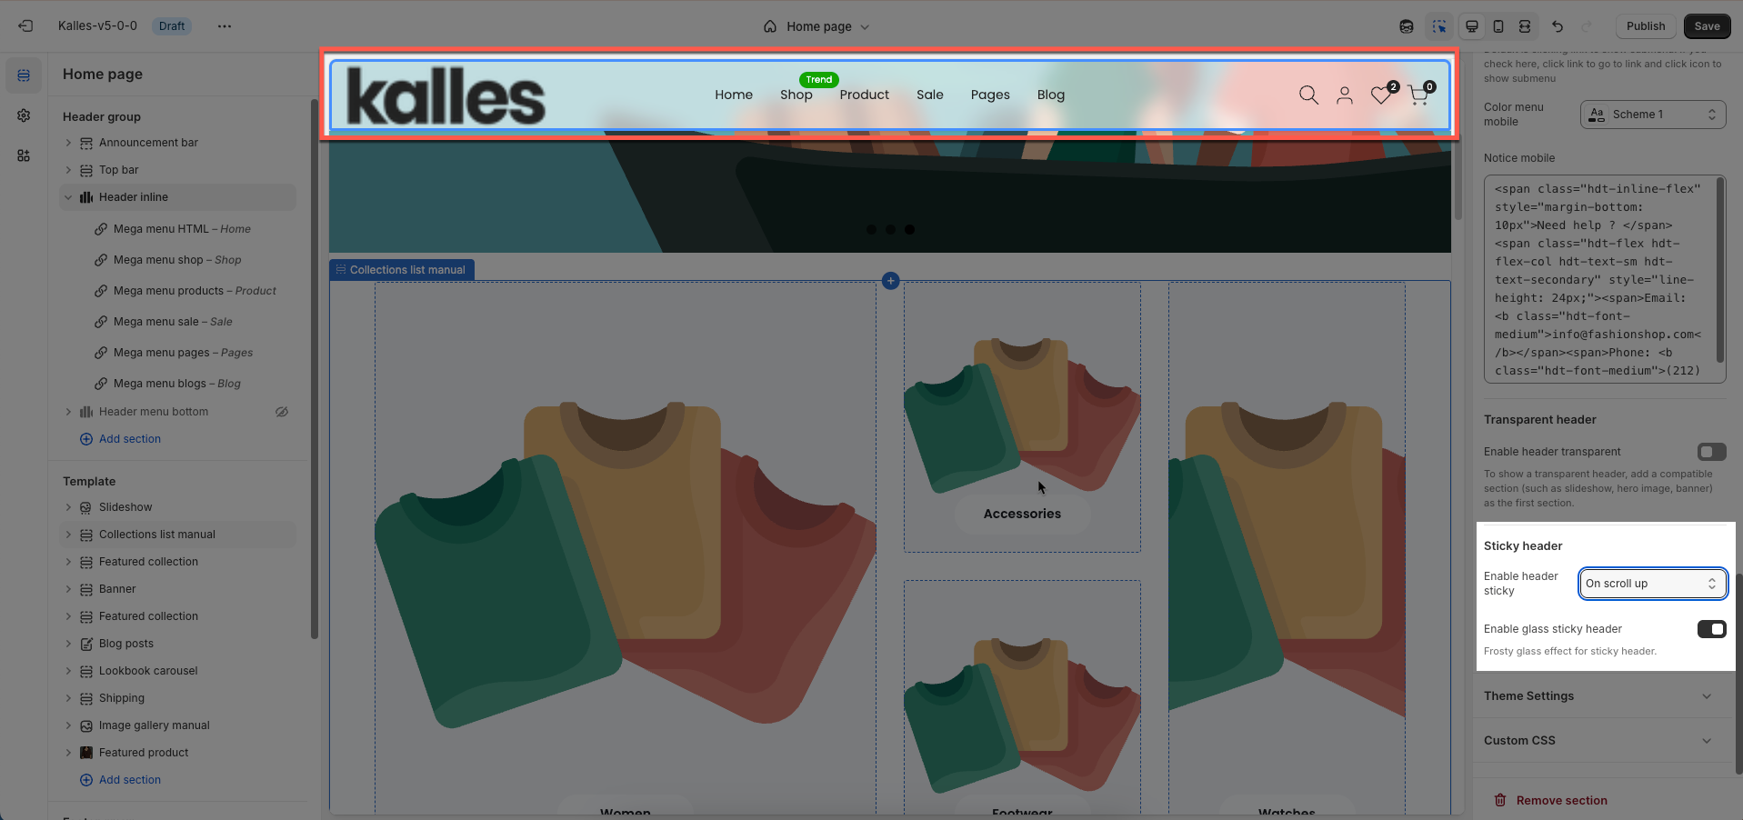Toggle Enable header transparent switch
This screenshot has height=820, width=1743.
tap(1711, 452)
